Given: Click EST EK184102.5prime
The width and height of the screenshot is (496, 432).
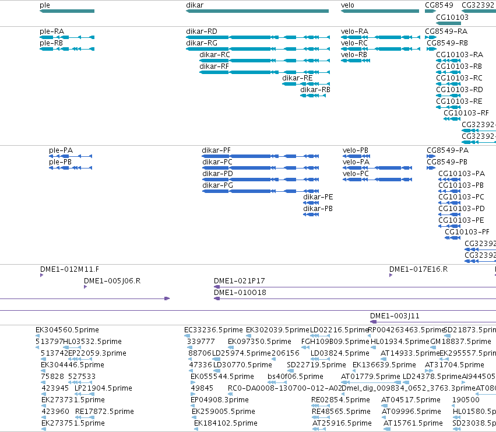Looking at the screenshot, I should tap(196, 429).
